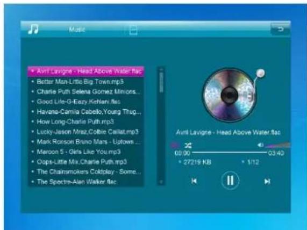Adjust the volume level slider

(277, 145)
